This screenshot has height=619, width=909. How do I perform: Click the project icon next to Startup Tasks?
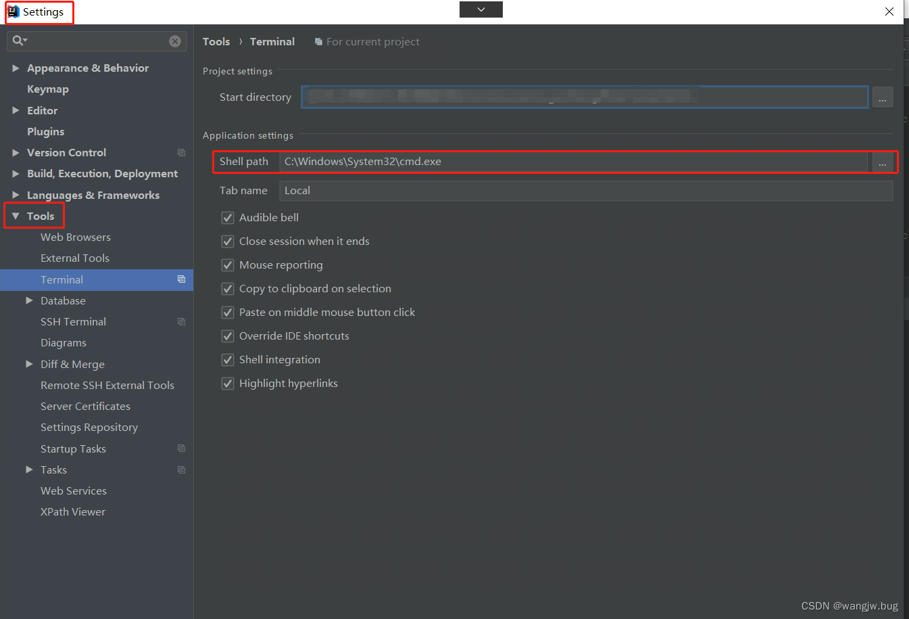point(180,448)
